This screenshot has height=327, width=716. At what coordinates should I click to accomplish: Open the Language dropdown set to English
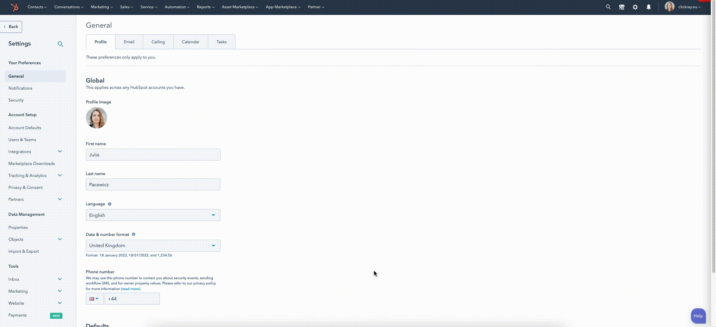pos(153,215)
